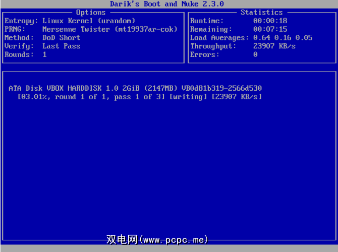Click the disk size '2GiB (2147MB)'

pyautogui.click(x=150, y=88)
